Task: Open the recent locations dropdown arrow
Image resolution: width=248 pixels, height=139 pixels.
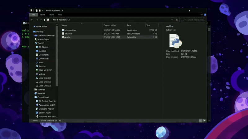Action: pyautogui.click(x=41, y=20)
